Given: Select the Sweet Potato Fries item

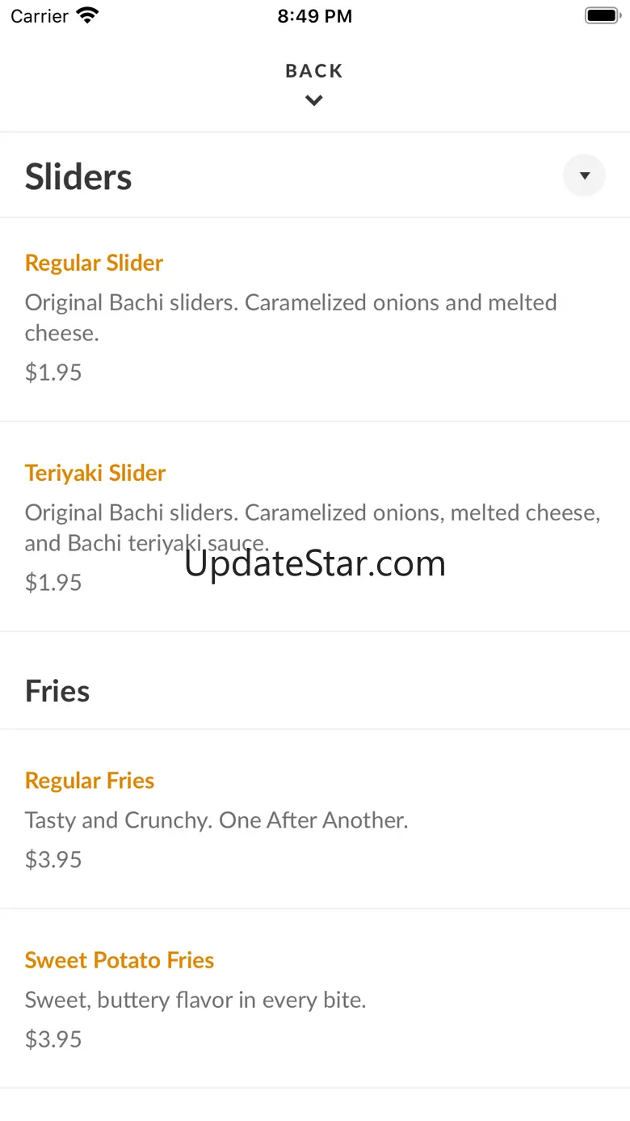Looking at the screenshot, I should [x=120, y=960].
